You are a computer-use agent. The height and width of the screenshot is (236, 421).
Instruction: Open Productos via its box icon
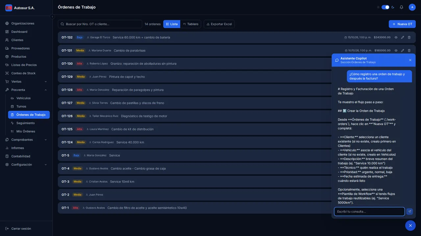(7, 57)
